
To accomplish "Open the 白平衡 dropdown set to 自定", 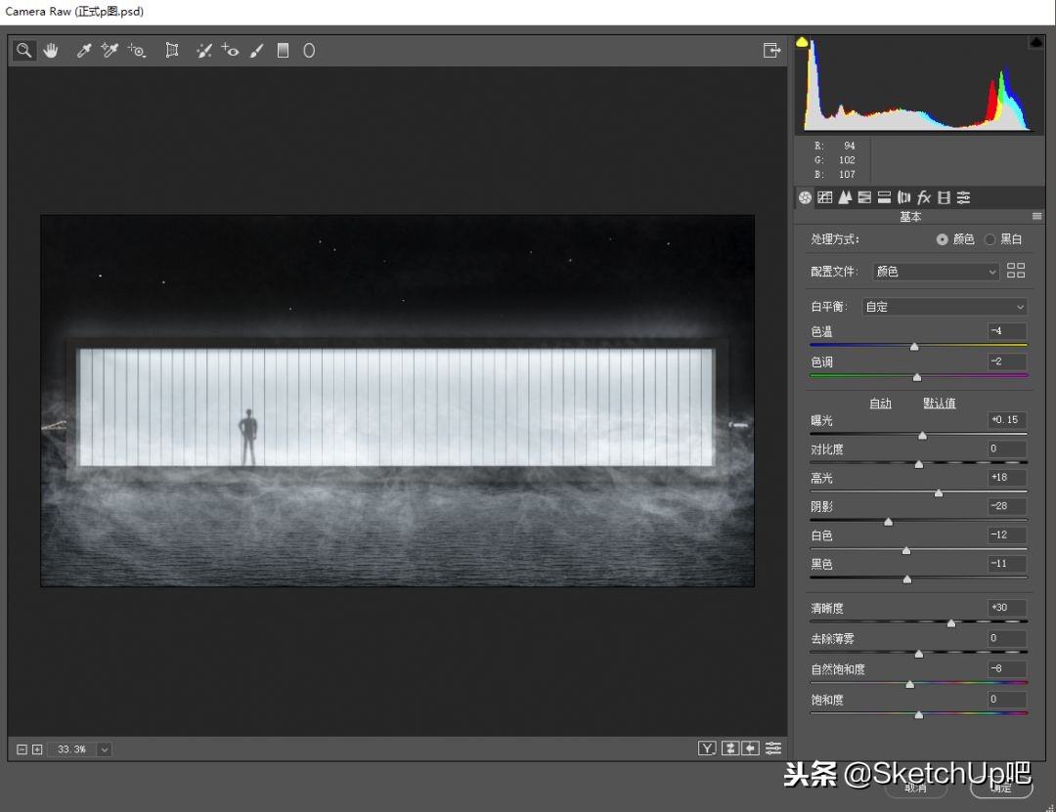I will (x=944, y=306).
